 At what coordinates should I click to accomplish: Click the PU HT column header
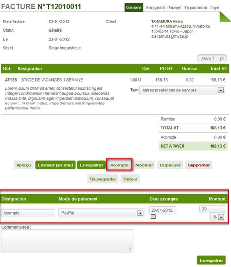pos(166,69)
